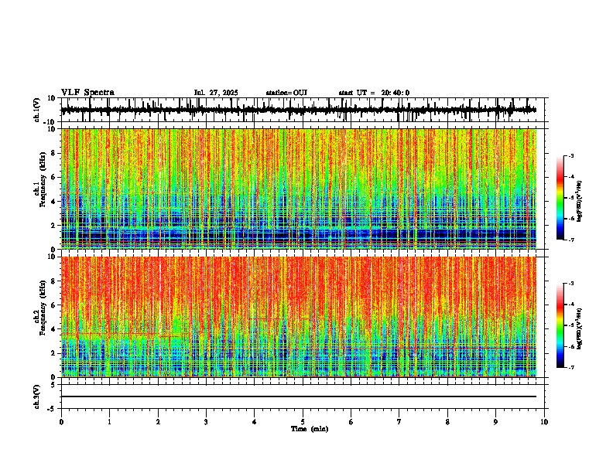Click the time axis tick label "3"
613x473 pixels.
(x=206, y=422)
